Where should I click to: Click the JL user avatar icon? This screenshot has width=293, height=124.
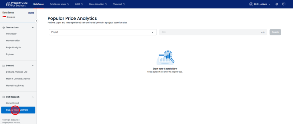(251, 4)
